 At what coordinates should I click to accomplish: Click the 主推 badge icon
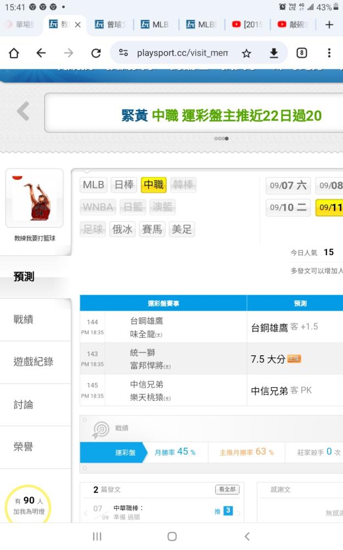(x=294, y=359)
